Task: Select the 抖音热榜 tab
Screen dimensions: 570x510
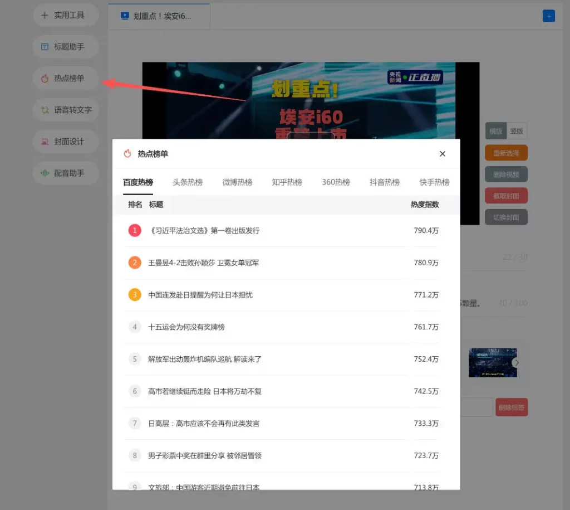Action: click(x=385, y=182)
